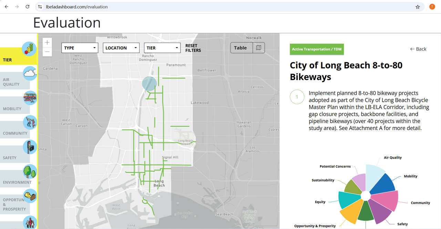Viewport: 441px width, 229px height.
Task: Click the Equity chart label
Action: tap(320, 202)
